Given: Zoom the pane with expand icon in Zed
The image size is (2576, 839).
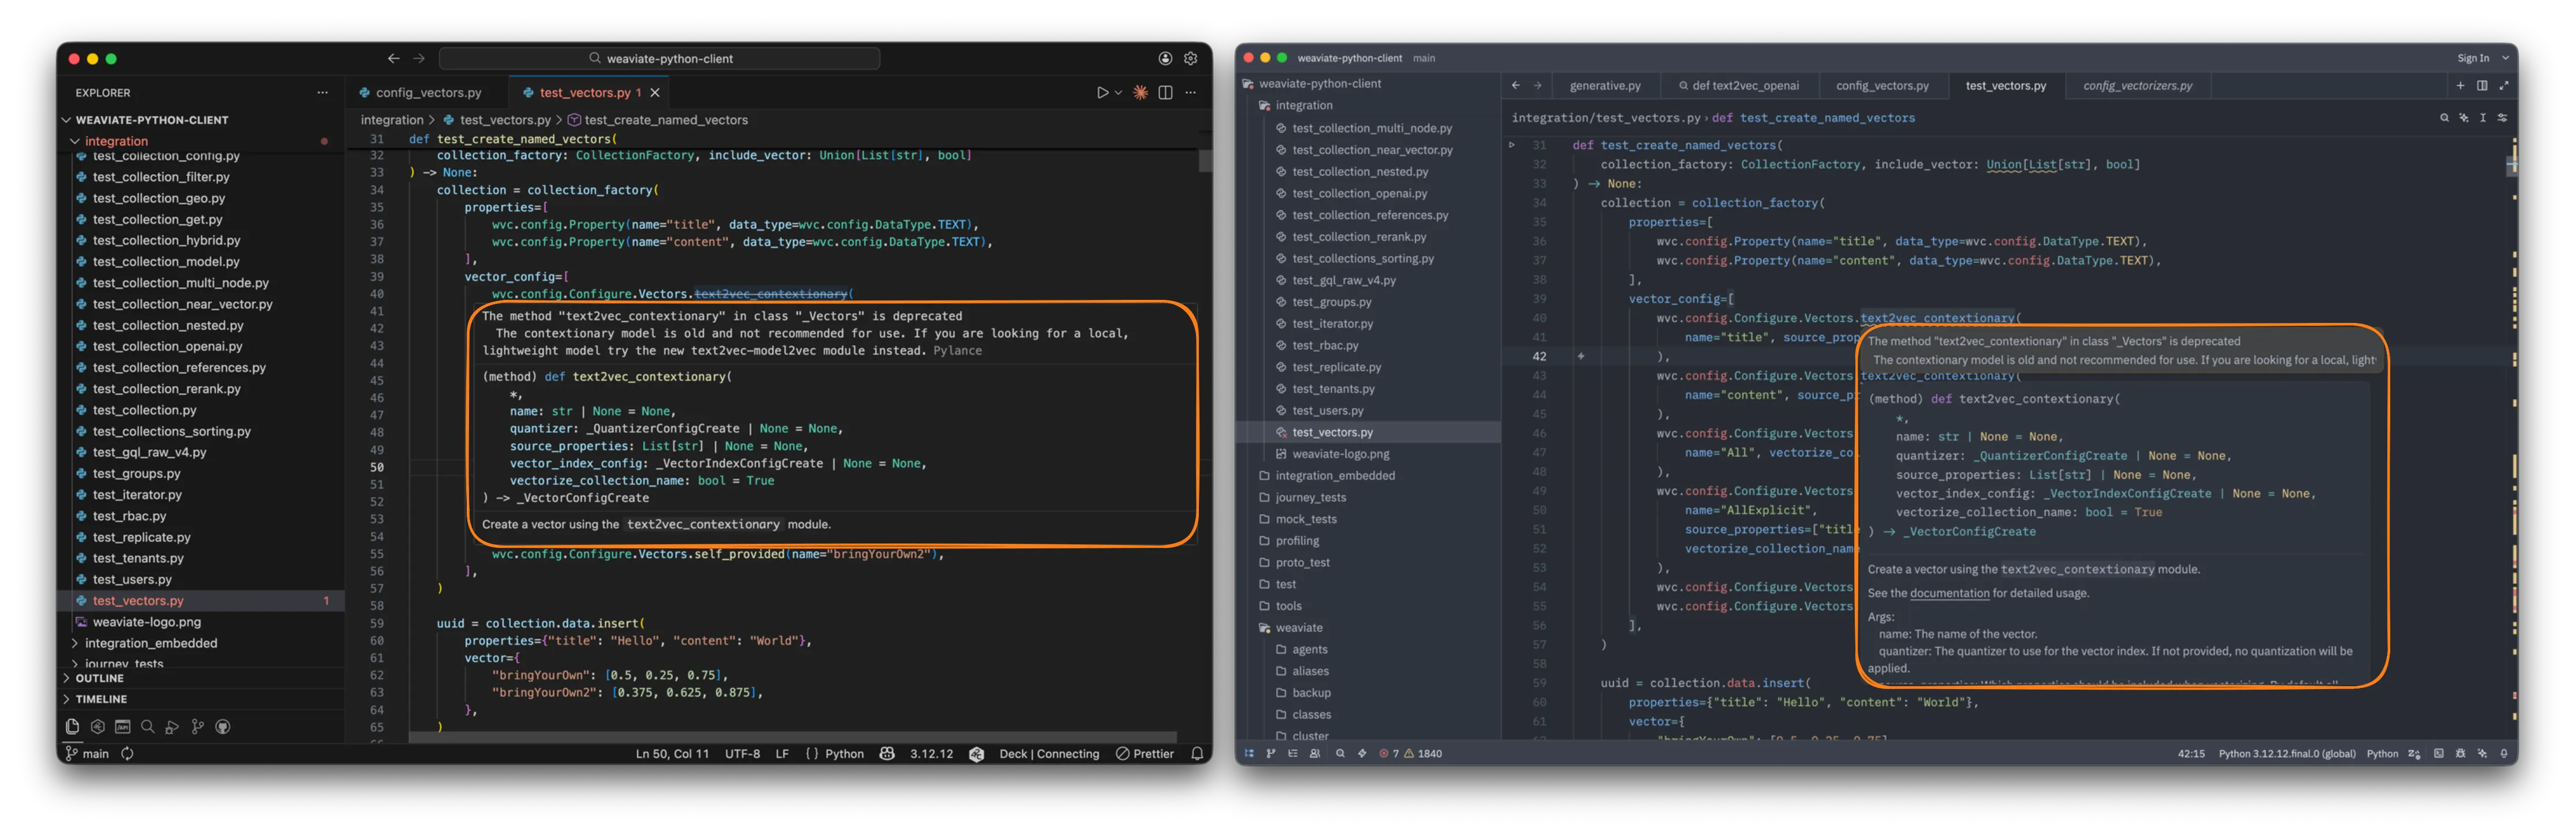Looking at the screenshot, I should pos(2504,86).
